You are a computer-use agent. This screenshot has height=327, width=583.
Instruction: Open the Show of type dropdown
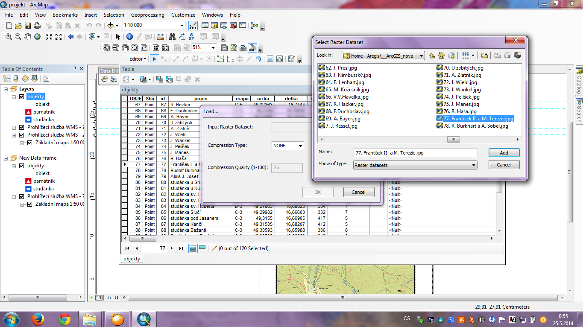point(474,165)
